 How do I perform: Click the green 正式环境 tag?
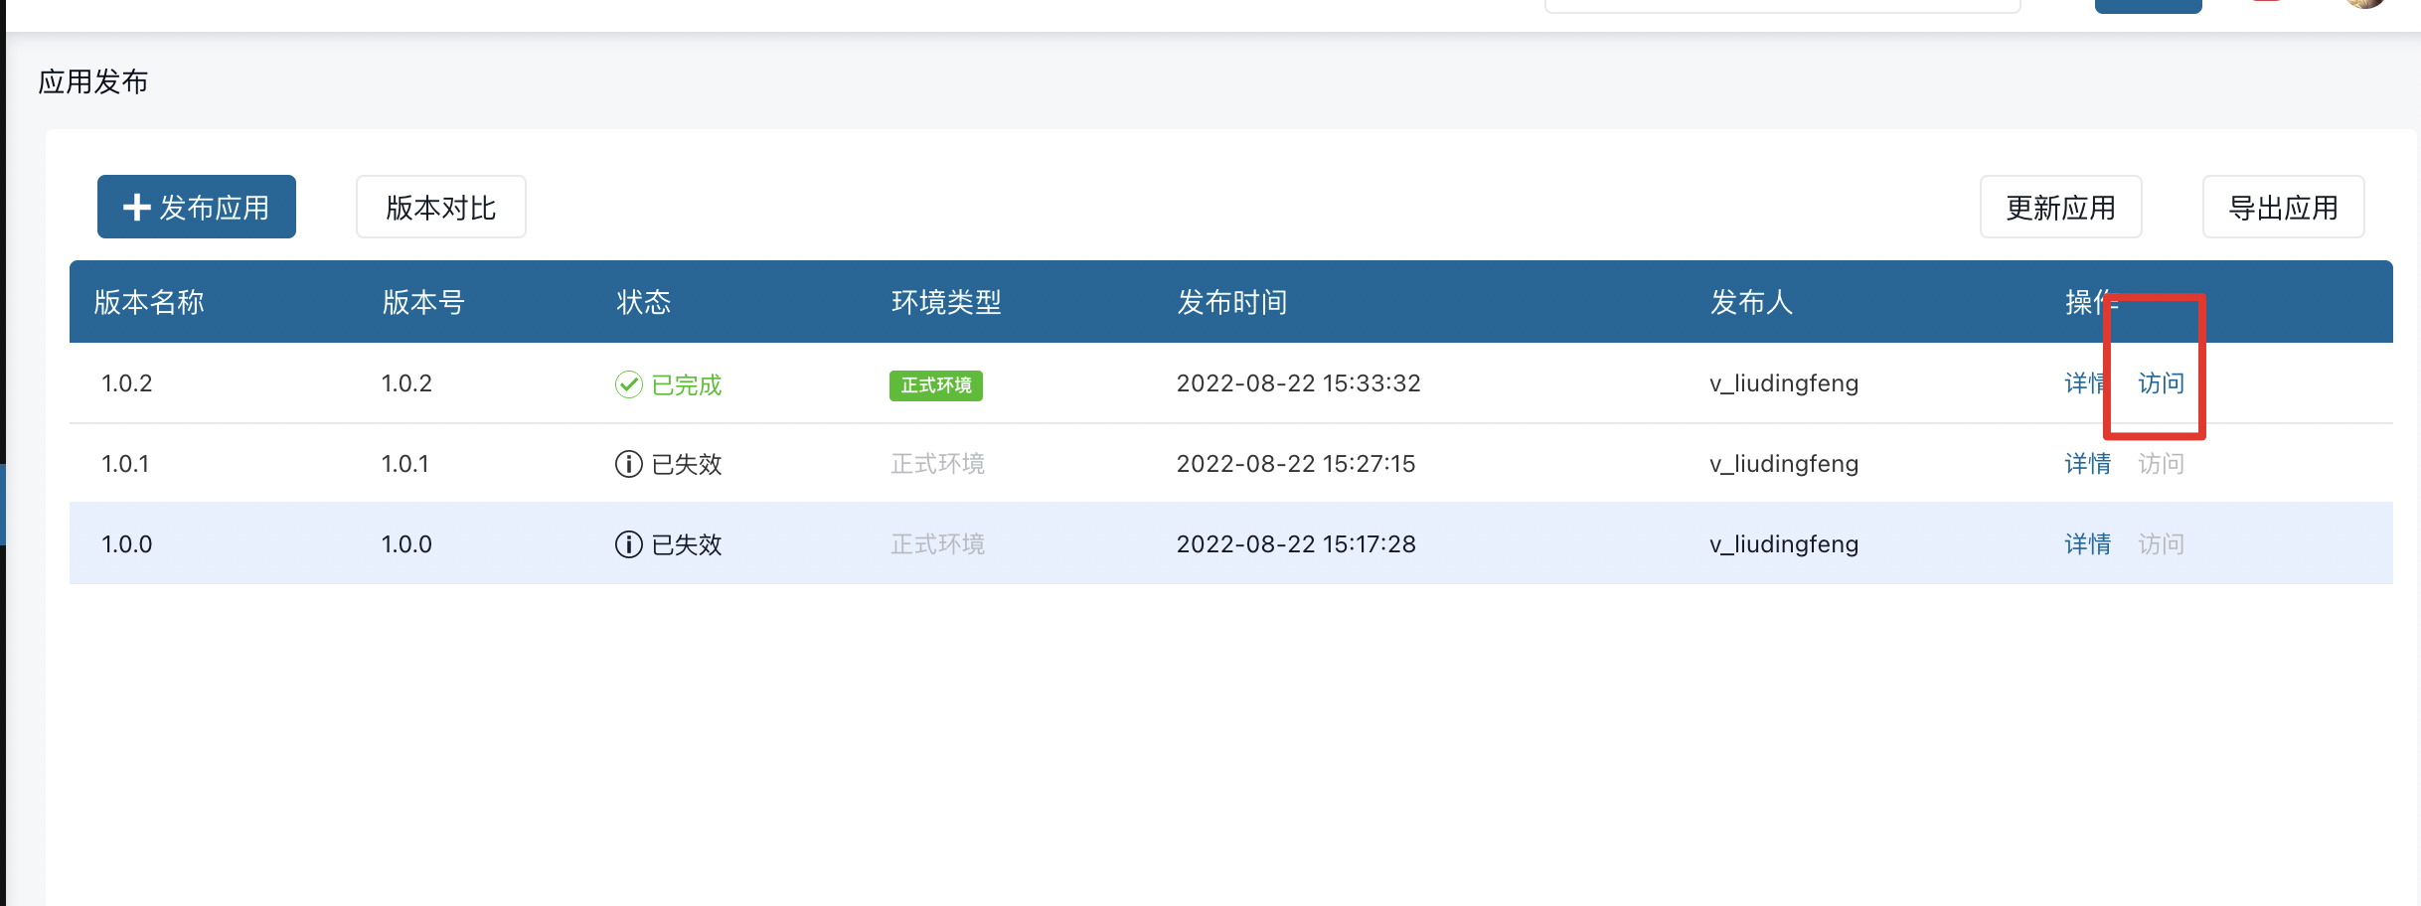click(x=936, y=385)
